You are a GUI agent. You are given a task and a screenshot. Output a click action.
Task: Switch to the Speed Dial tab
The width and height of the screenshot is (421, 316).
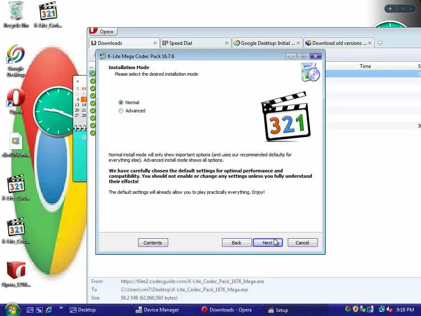(x=192, y=43)
